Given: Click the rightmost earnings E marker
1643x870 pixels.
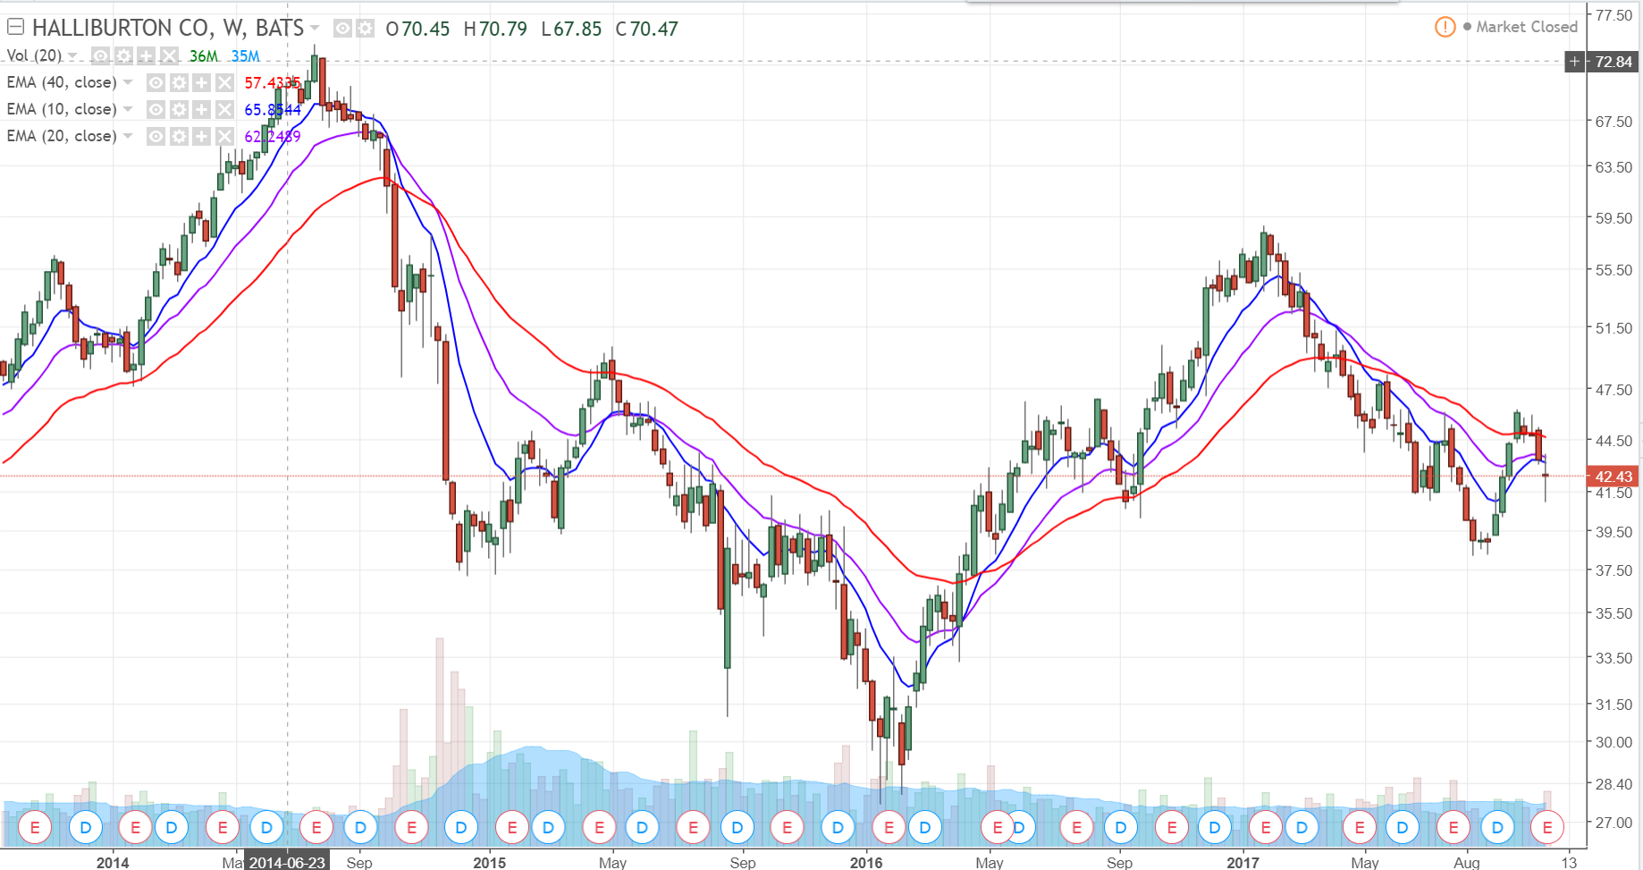Looking at the screenshot, I should (1547, 828).
